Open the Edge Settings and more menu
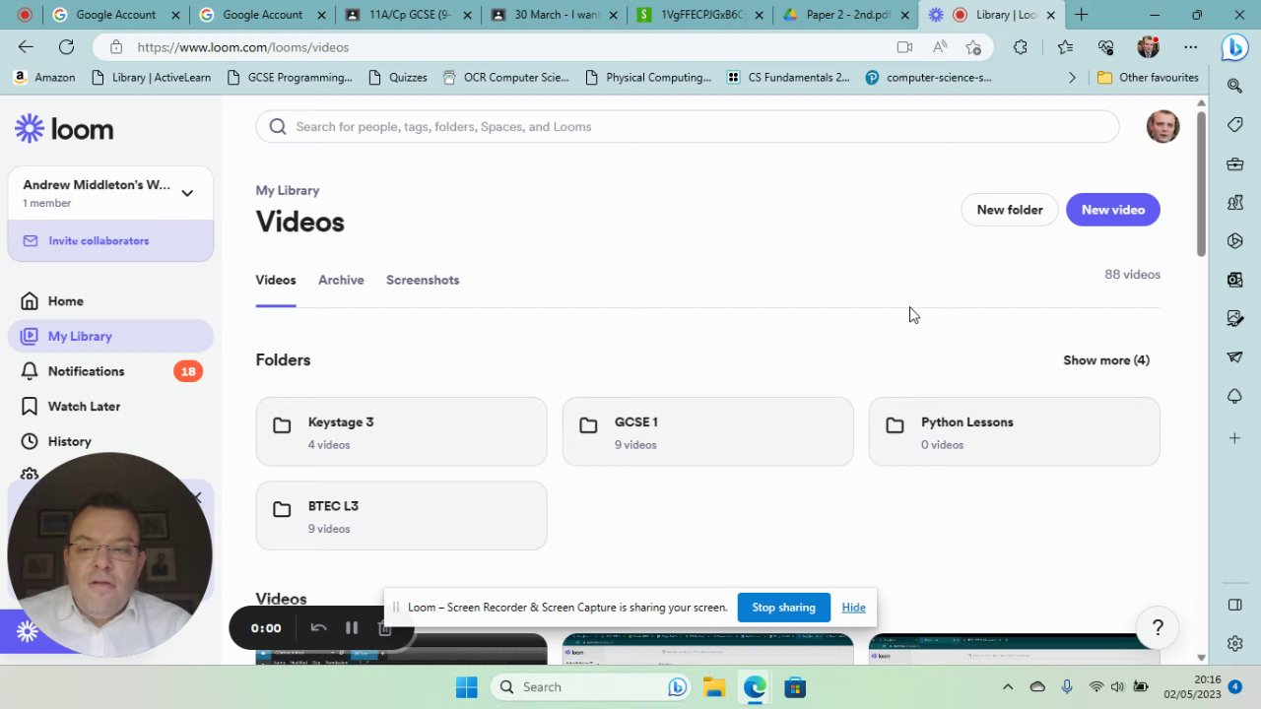 click(x=1191, y=47)
